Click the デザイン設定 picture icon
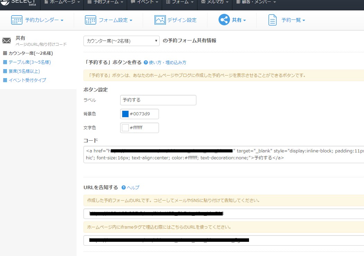The width and height of the screenshot is (364, 256). click(160, 20)
